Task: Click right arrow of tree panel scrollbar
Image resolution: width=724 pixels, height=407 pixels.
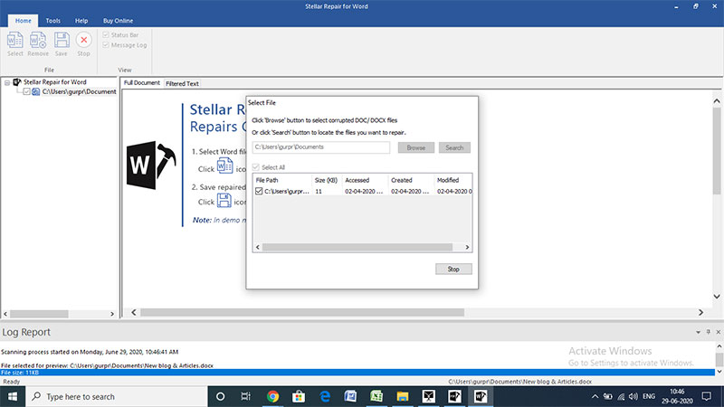Action: [x=112, y=314]
